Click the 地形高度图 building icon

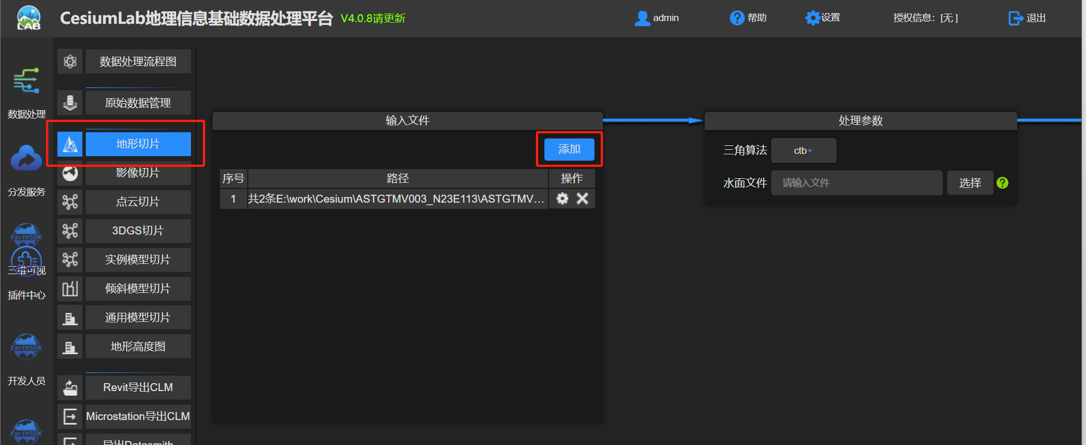pos(70,346)
